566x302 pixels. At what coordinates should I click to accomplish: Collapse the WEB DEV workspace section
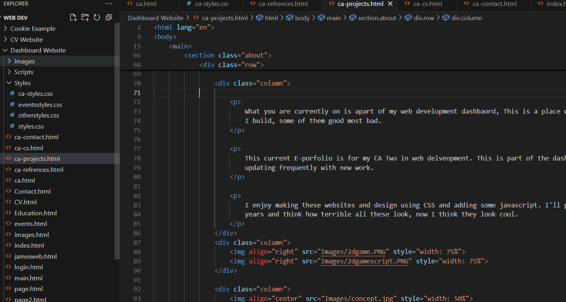coord(2,18)
